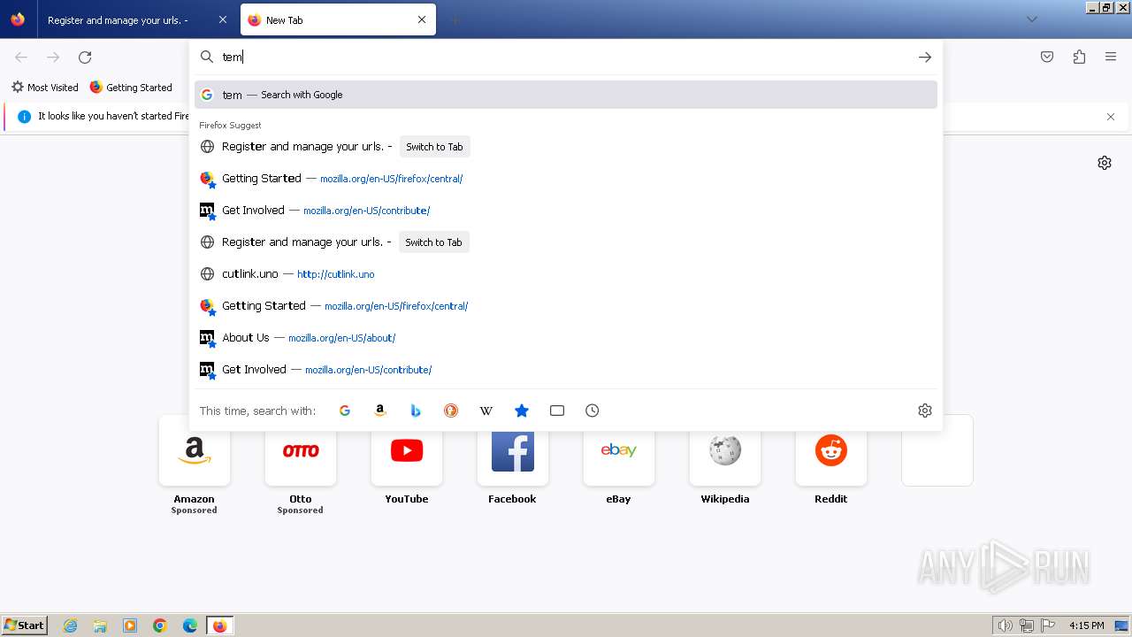The height and width of the screenshot is (637, 1132).
Task: Go back one page
Action: pos(21,57)
